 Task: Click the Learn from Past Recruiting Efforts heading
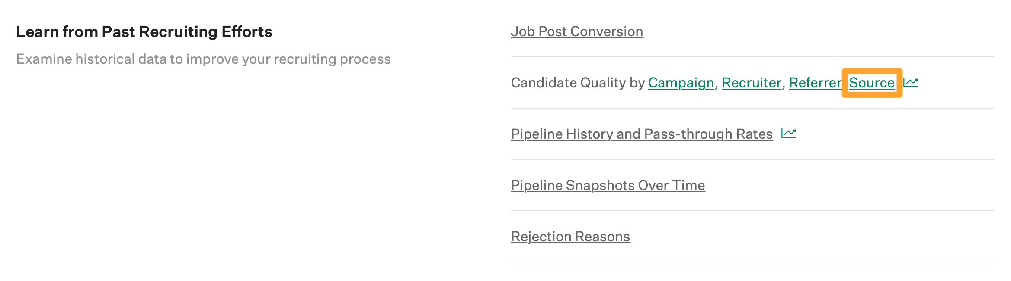click(144, 31)
